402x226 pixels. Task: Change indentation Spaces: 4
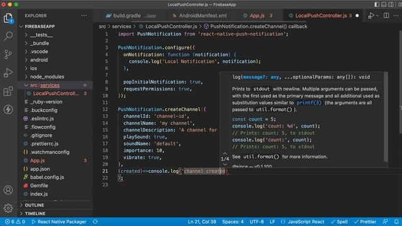(x=233, y=222)
